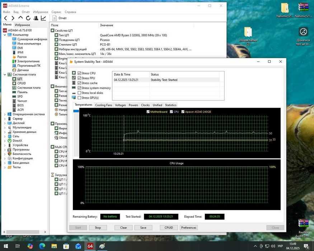This screenshot has height=251, width=314.
Task: Click the blue graph scale slider
Action: click(76, 111)
